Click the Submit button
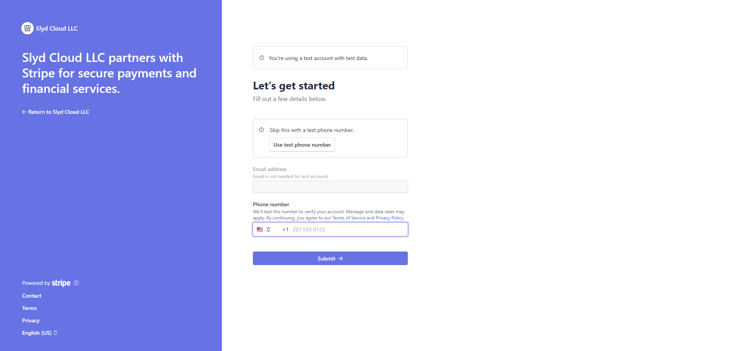 [x=330, y=258]
